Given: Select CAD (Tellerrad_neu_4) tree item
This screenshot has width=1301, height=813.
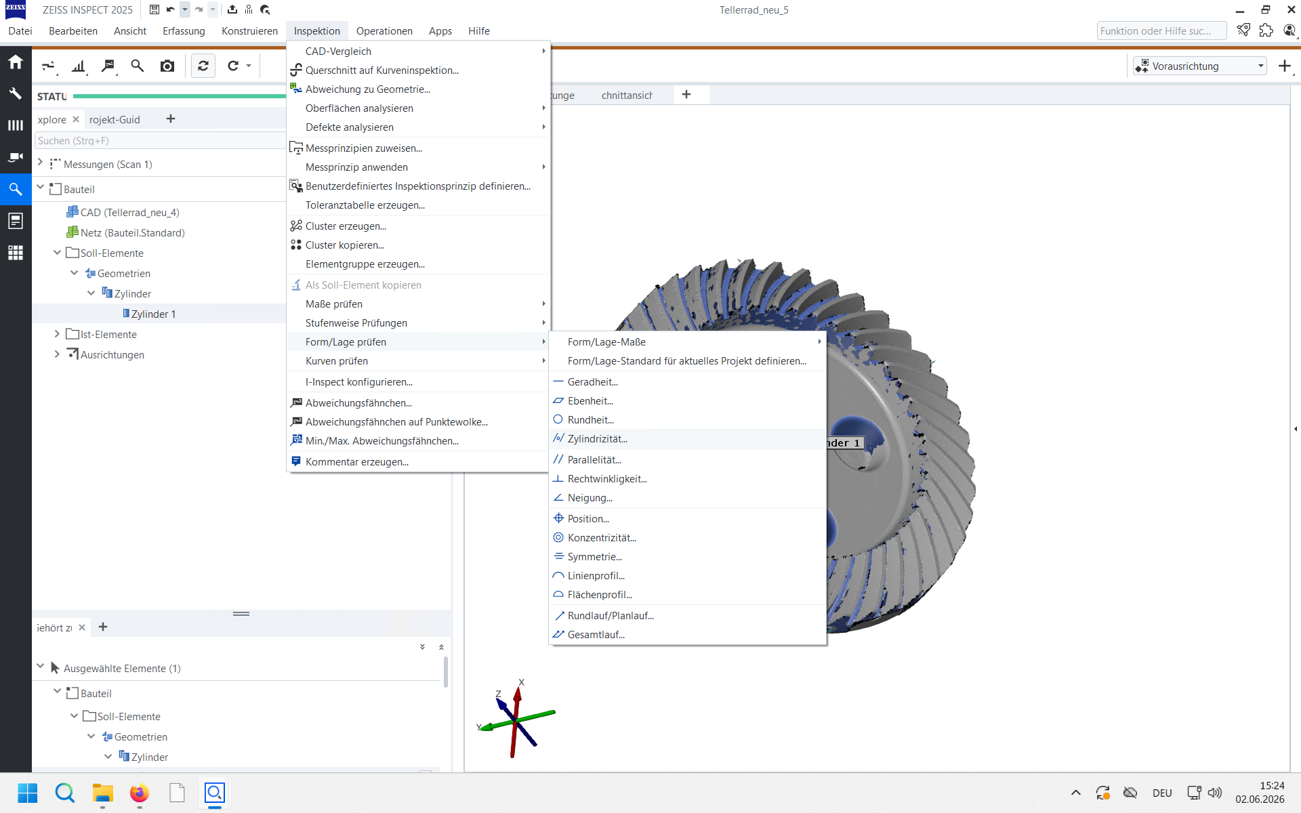Looking at the screenshot, I should click(129, 213).
